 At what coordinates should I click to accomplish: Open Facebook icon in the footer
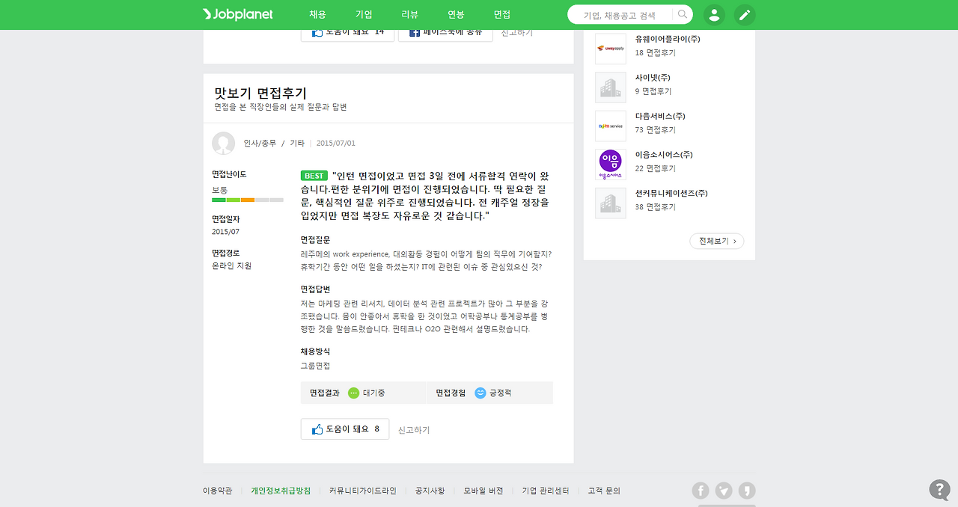pos(700,490)
